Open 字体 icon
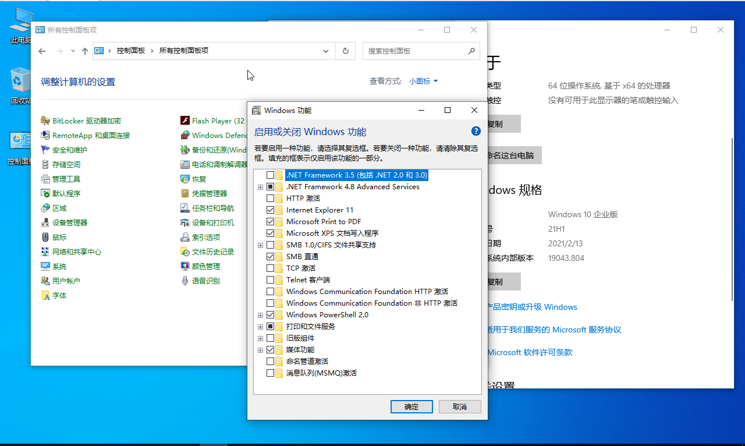Viewport: 745px width, 446px height. 45,295
